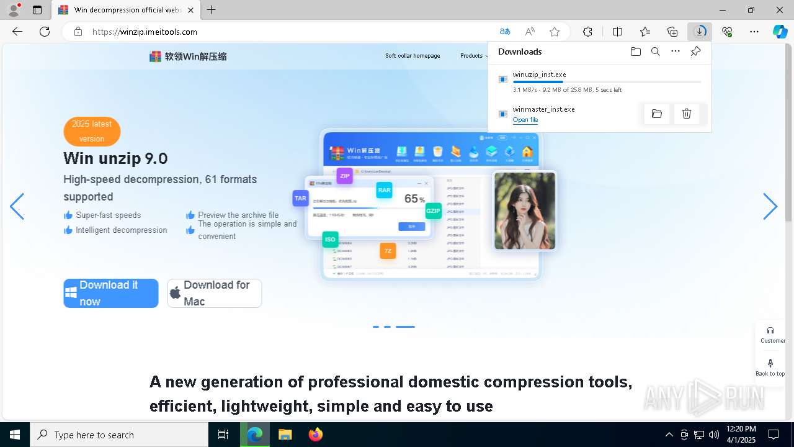Launch Firefox from taskbar
This screenshot has height=447, width=794.
(315, 435)
